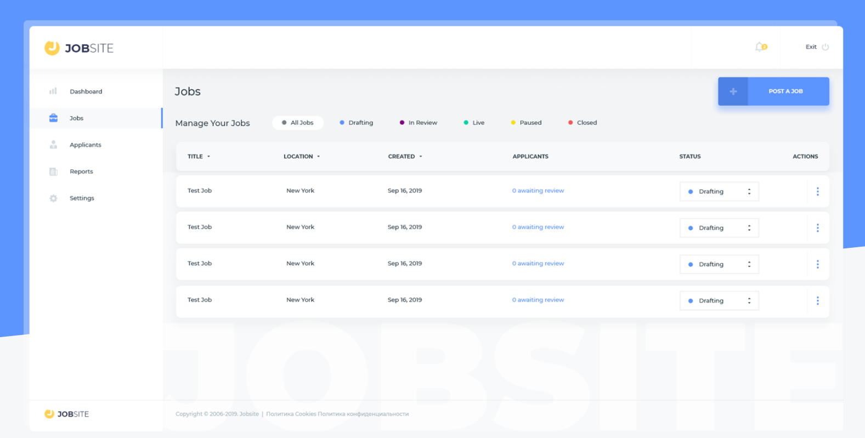Select Jobs in the sidebar

click(77, 118)
